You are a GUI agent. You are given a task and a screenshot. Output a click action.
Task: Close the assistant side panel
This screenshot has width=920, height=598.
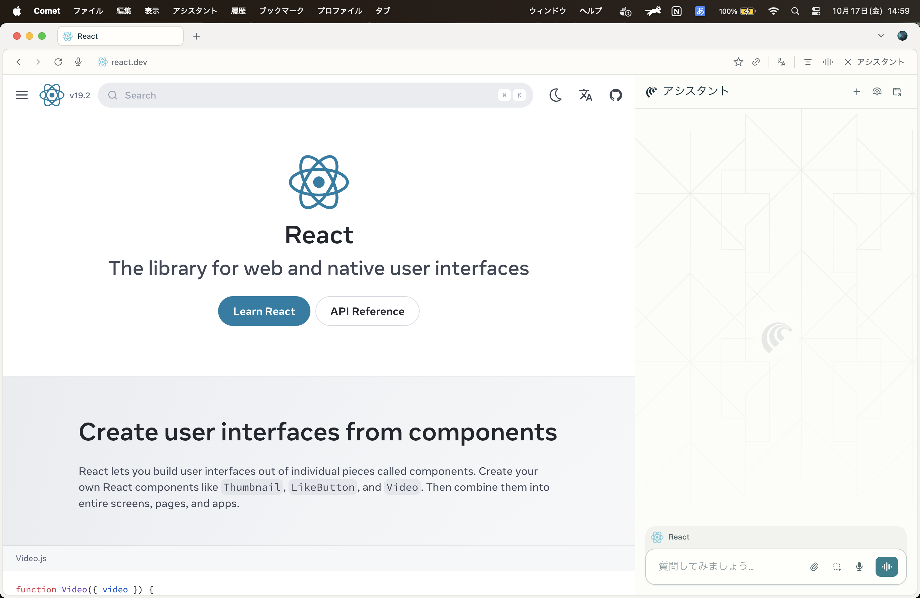[848, 62]
